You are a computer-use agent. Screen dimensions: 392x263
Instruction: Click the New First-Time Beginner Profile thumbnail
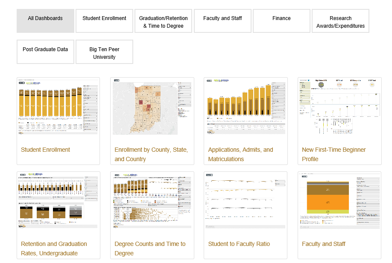tap(339, 107)
